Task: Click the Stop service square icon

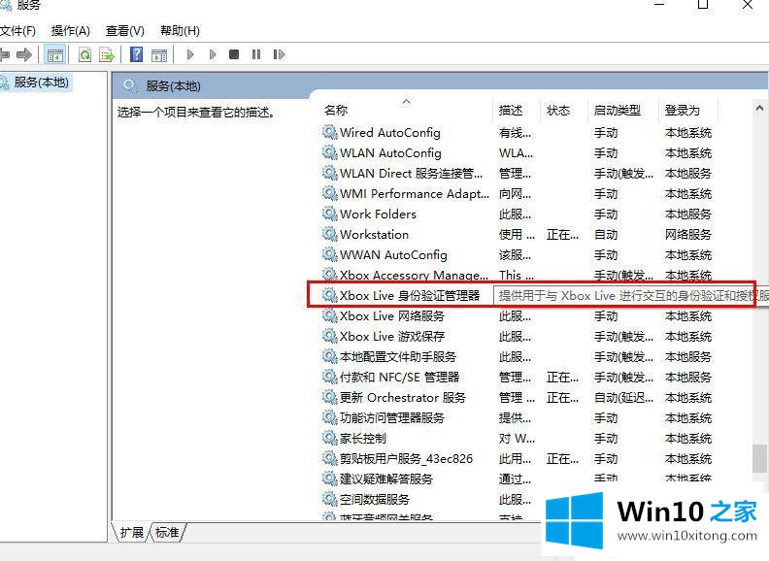Action: (234, 54)
